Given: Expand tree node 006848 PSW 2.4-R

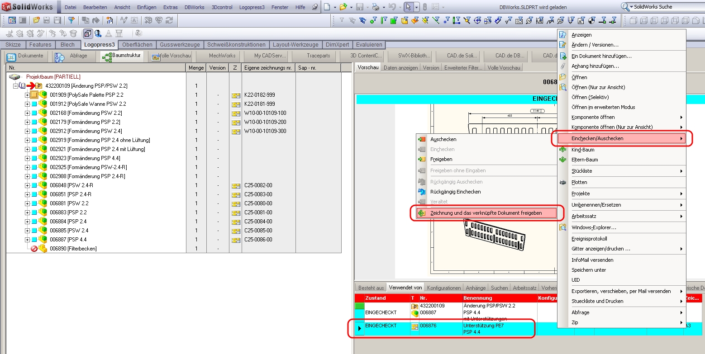Looking at the screenshot, I should click(x=27, y=185).
